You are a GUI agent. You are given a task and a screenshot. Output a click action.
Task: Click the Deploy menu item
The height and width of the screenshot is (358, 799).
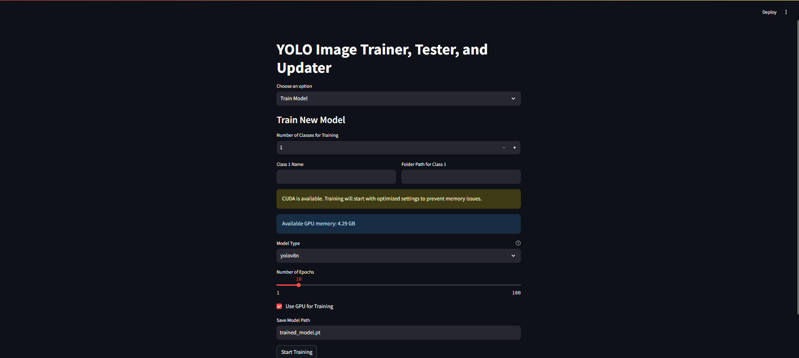click(x=769, y=12)
